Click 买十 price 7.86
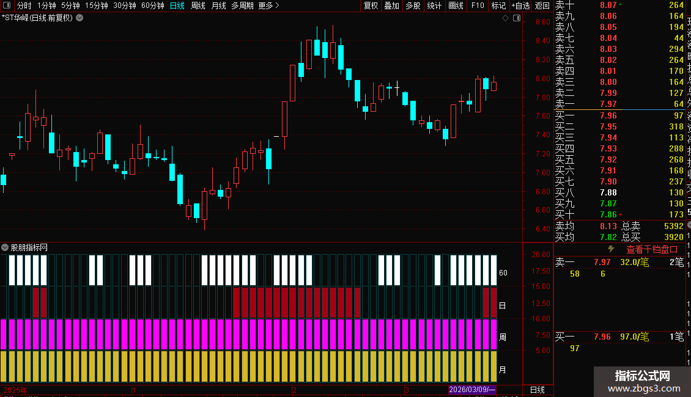The image size is (691, 397). (x=608, y=214)
